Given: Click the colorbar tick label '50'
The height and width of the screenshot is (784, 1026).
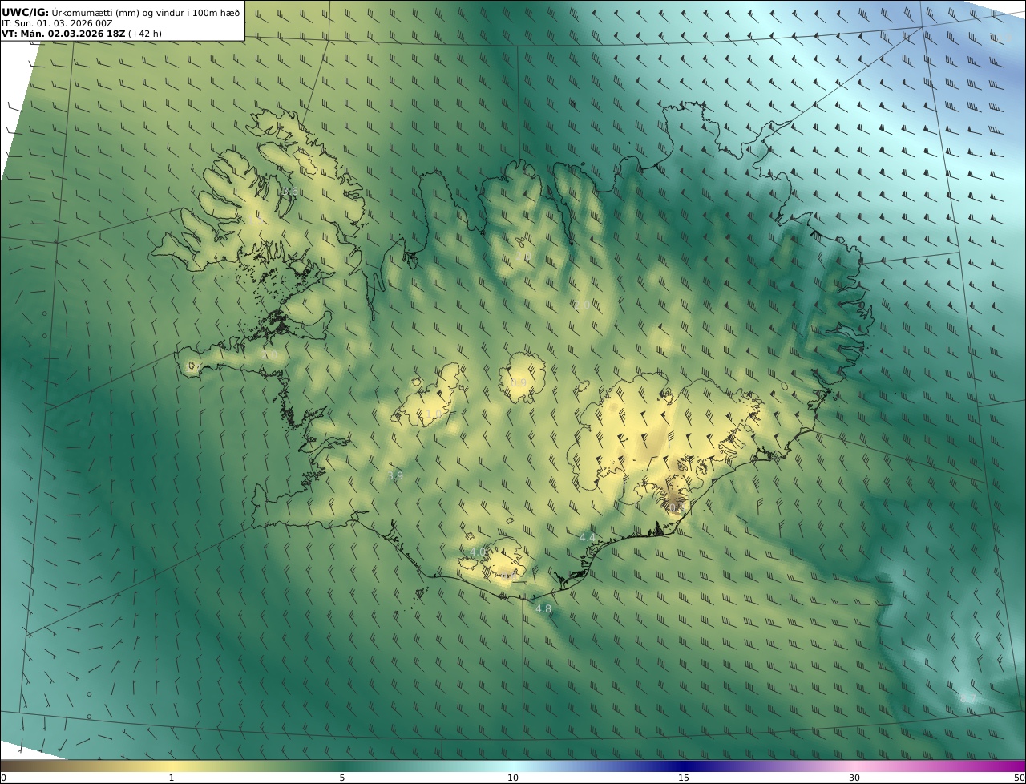Looking at the screenshot, I should pyautogui.click(x=1019, y=778).
